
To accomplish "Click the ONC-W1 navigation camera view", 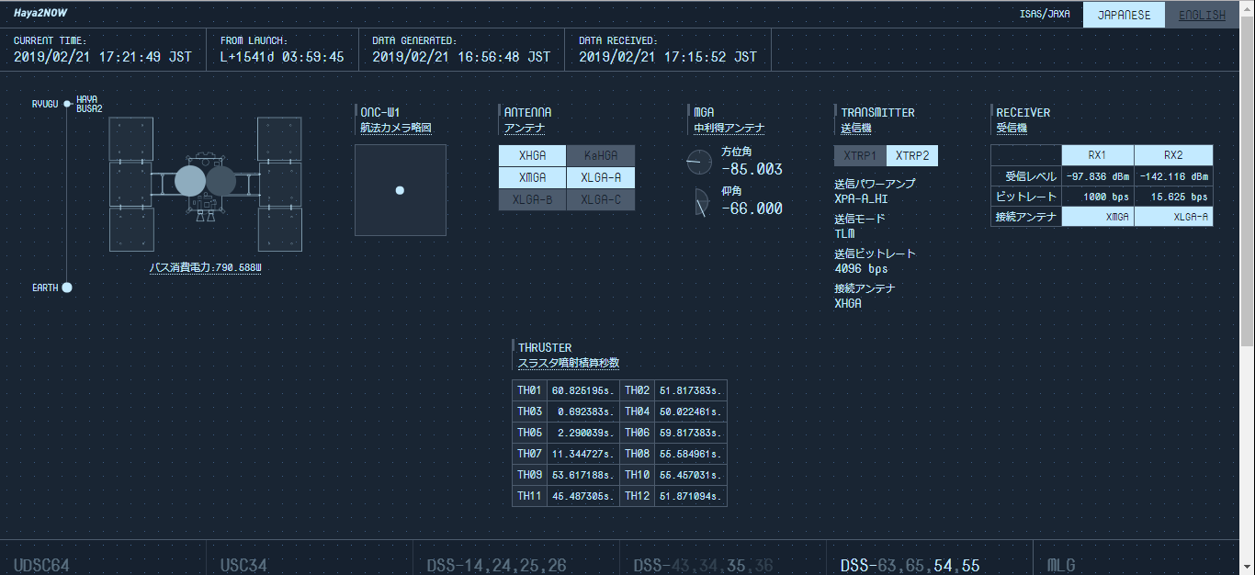I will [x=400, y=190].
